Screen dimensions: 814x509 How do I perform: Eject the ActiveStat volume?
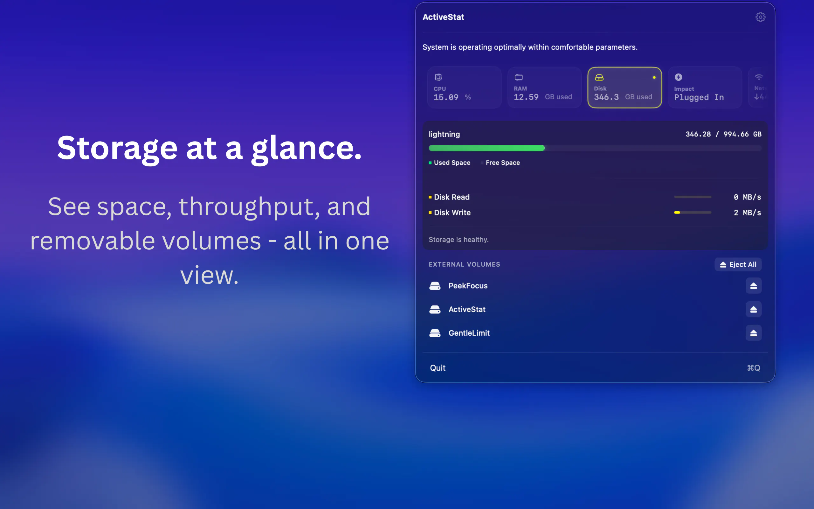pos(754,309)
